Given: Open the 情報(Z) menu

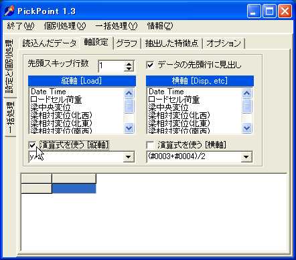Looking at the screenshot, I should point(160,26).
